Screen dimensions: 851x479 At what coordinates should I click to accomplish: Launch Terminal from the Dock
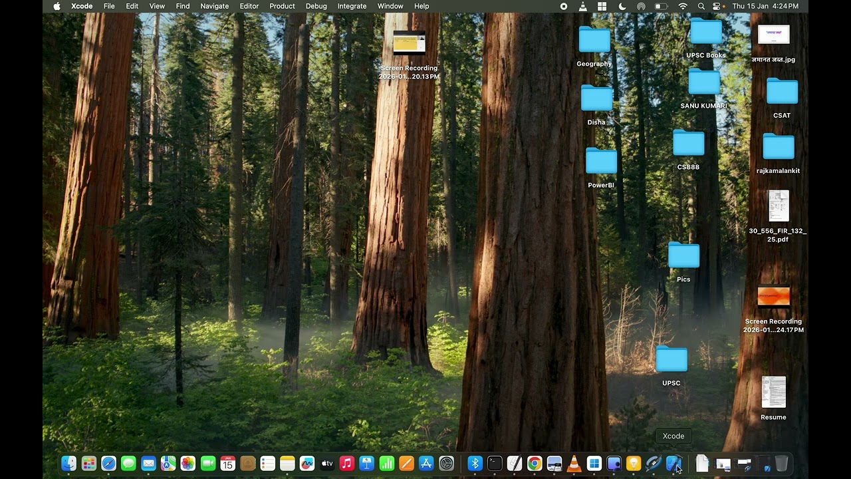495,464
